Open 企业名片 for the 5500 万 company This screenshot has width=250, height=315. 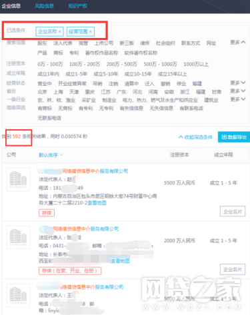233,211
